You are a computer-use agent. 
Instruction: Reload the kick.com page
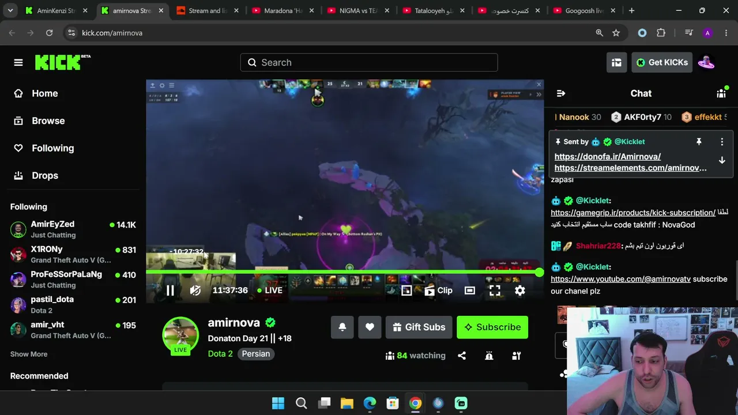pos(50,33)
